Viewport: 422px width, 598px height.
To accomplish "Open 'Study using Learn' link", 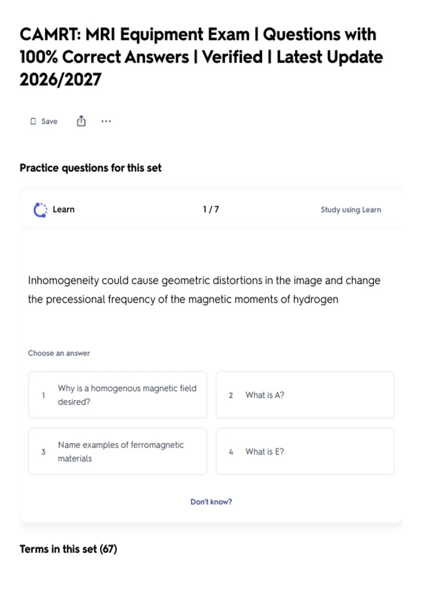I will click(351, 210).
